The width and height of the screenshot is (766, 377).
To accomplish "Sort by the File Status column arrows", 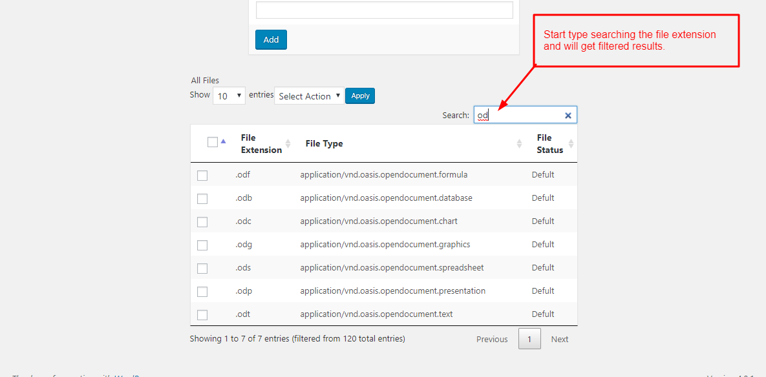I will pos(571,144).
